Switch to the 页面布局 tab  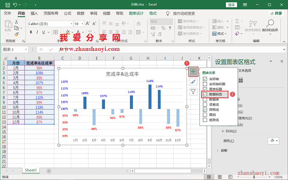click(x=51, y=14)
